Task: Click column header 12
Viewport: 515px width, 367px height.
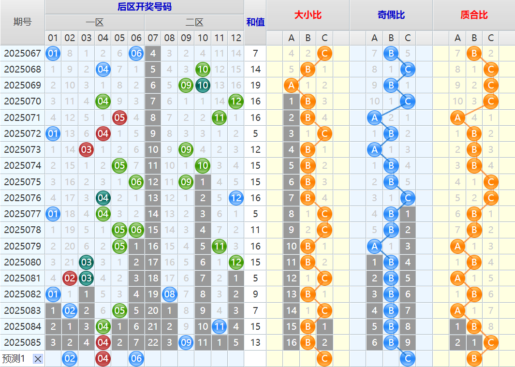Action: [236, 38]
